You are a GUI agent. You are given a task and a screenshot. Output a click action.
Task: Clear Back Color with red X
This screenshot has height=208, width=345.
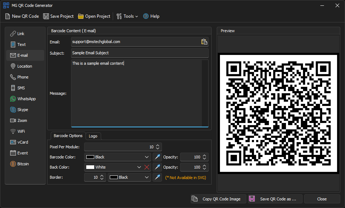(147, 167)
